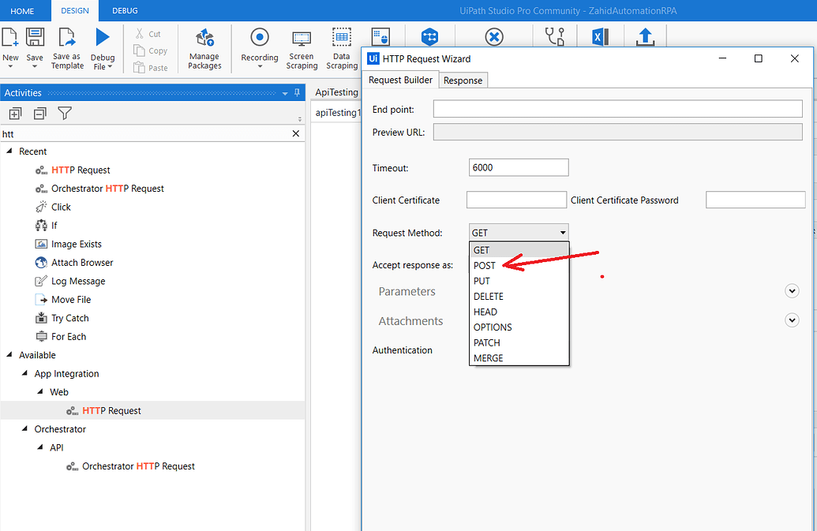Switch to the Response tab
This screenshot has width=817, height=531.
pyautogui.click(x=463, y=80)
